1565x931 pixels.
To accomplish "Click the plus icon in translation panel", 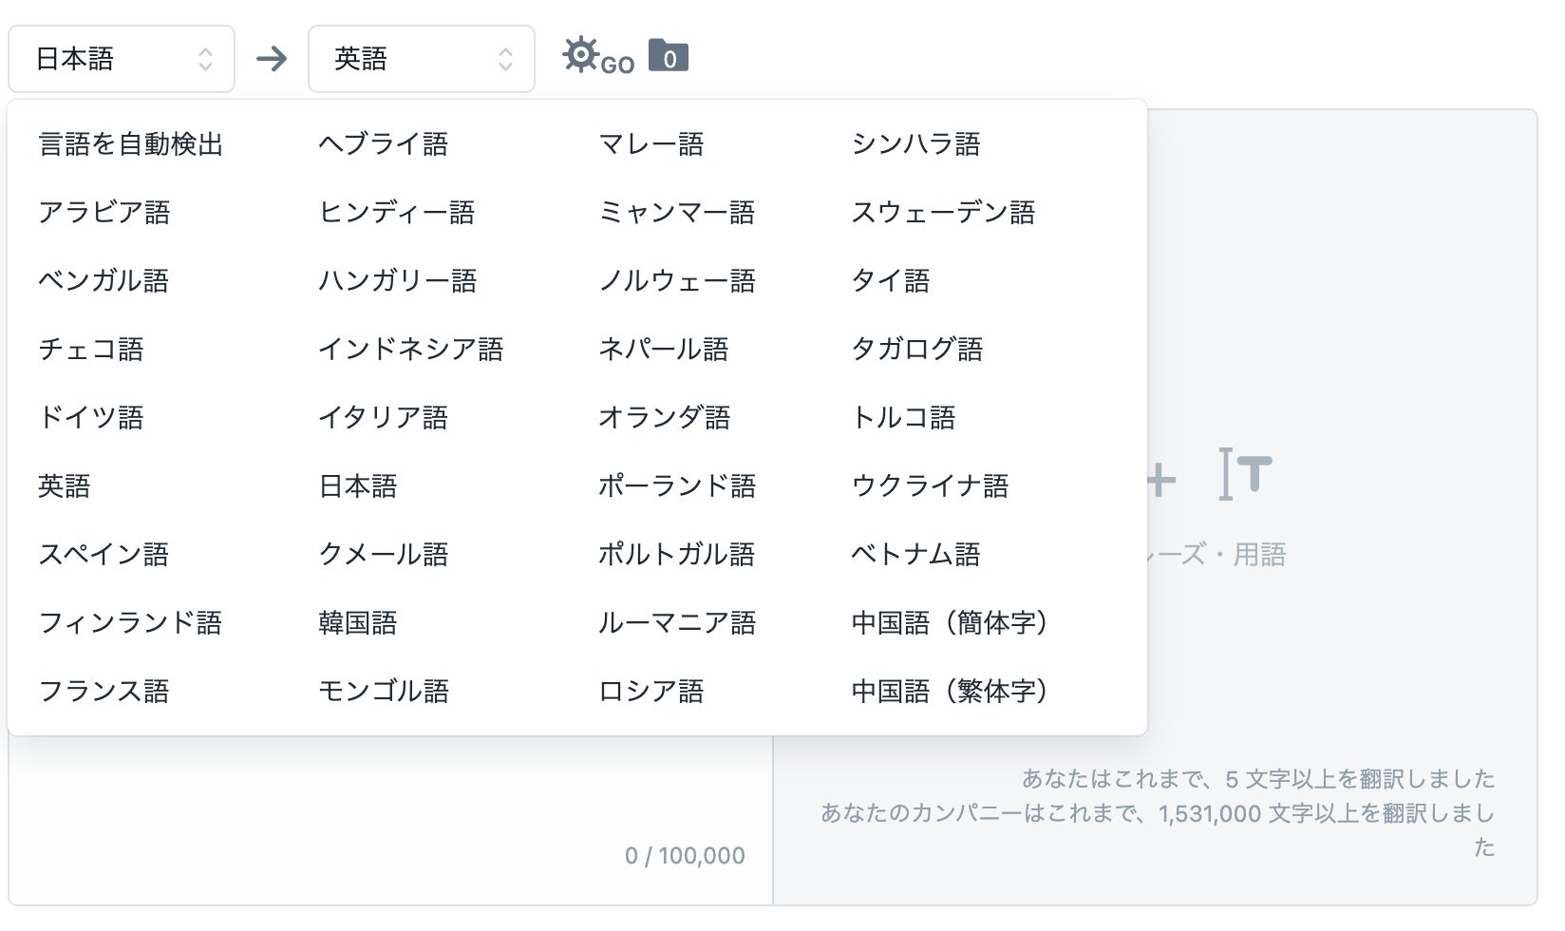I will (1160, 481).
